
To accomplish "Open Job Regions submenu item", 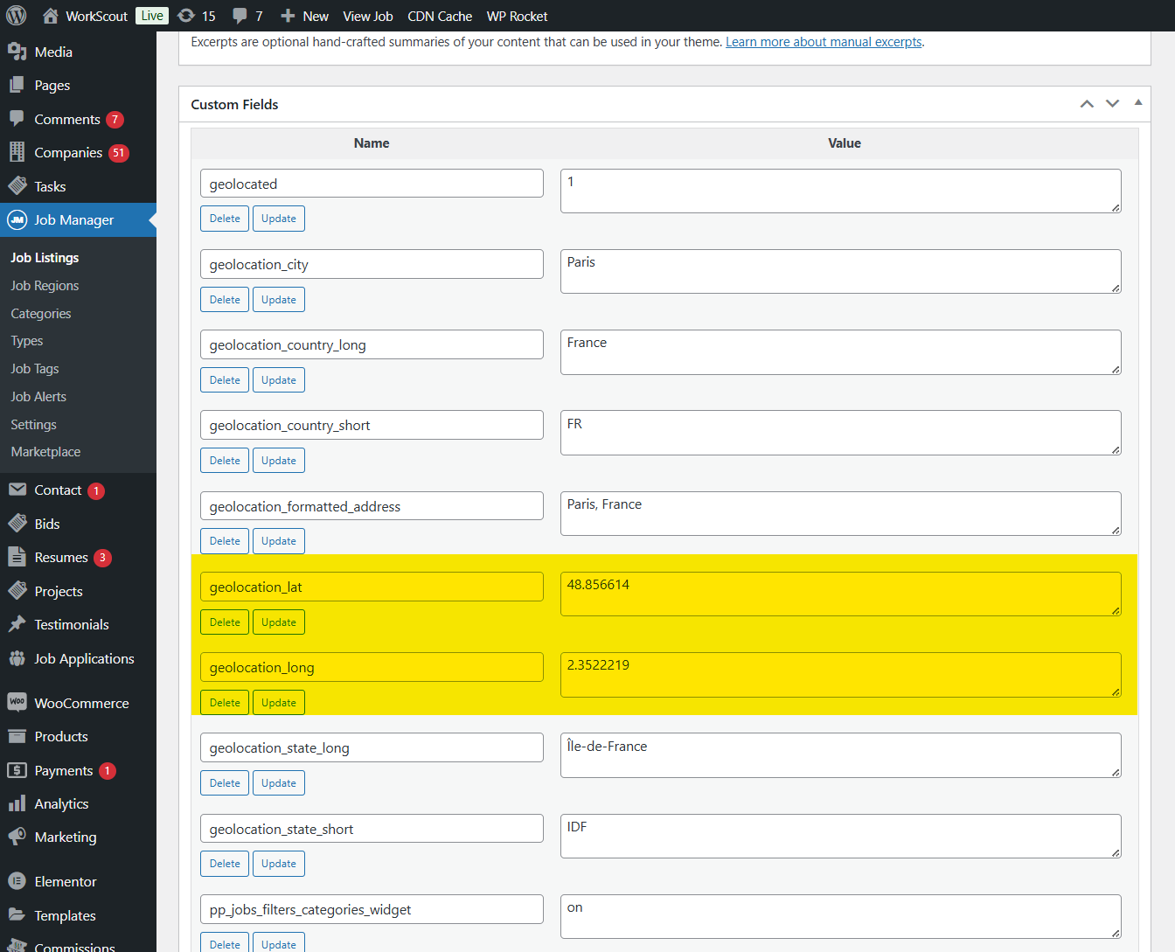I will pyautogui.click(x=45, y=286).
